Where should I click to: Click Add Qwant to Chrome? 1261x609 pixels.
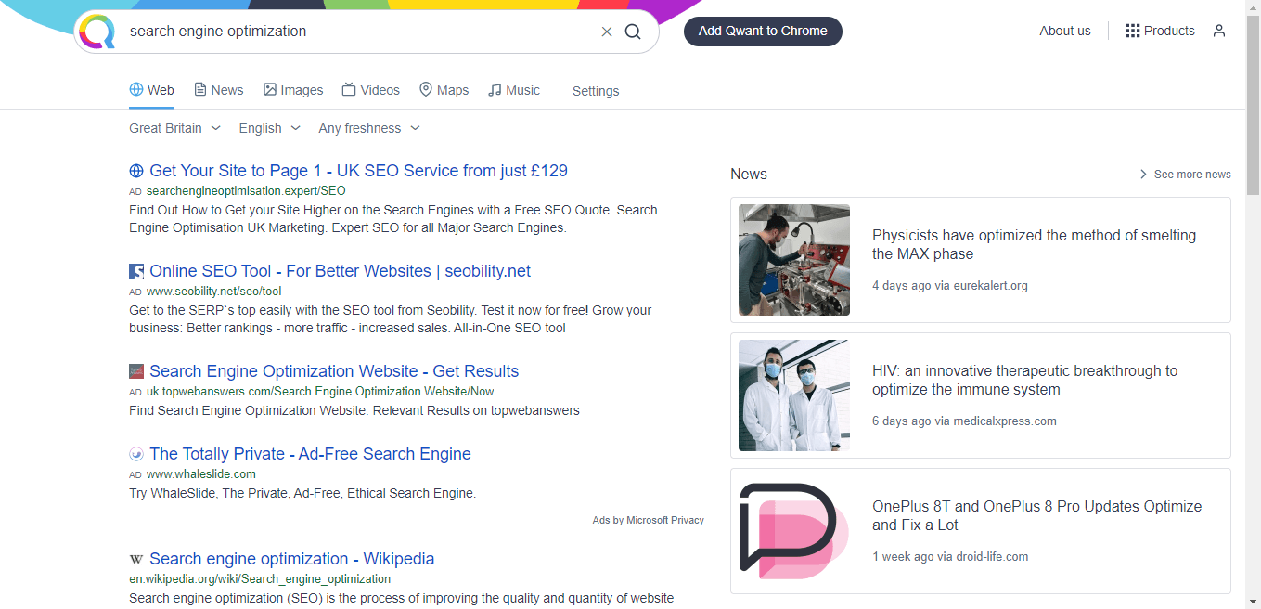click(x=763, y=31)
